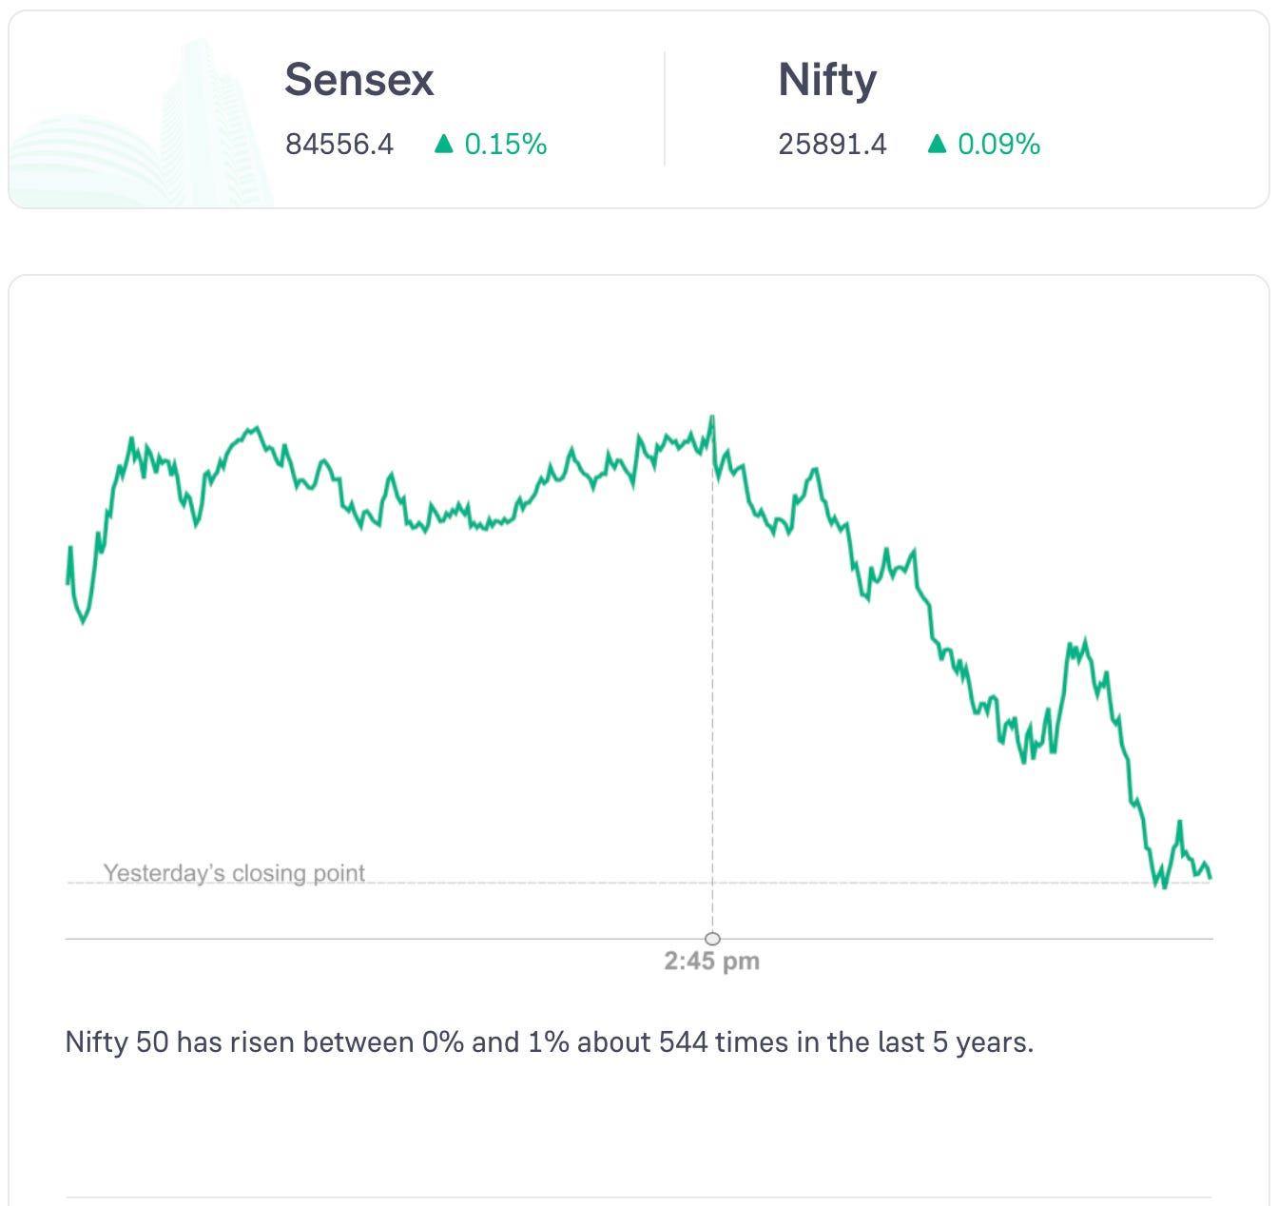1278x1206 pixels.
Task: Click the leftmost start of the green line
Action: (x=68, y=582)
